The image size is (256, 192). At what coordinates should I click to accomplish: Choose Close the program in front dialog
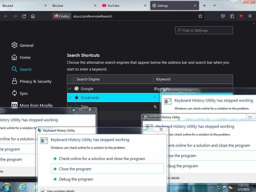[x=107, y=169]
